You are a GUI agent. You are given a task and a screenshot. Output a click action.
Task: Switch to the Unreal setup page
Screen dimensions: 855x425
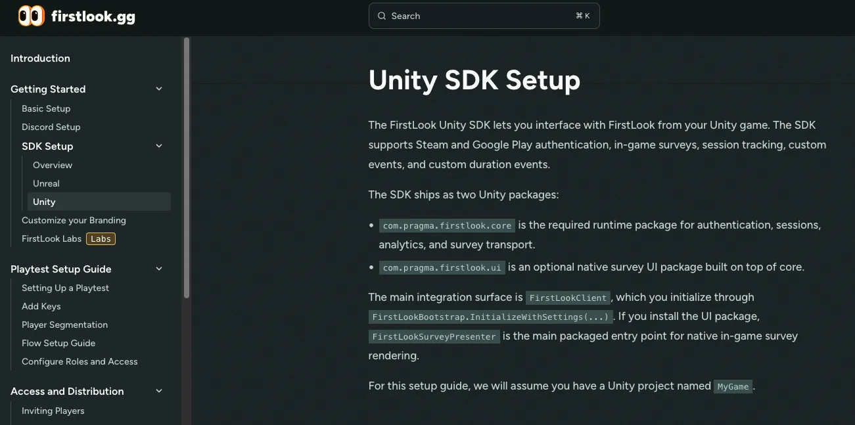tap(46, 183)
